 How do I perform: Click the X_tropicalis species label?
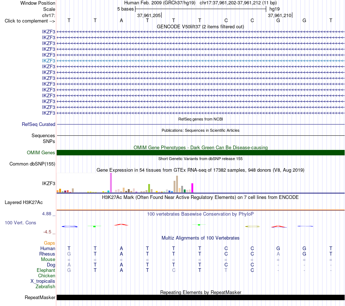[x=43, y=281]
